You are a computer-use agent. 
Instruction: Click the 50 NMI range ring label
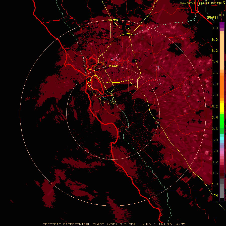coord(113,66)
